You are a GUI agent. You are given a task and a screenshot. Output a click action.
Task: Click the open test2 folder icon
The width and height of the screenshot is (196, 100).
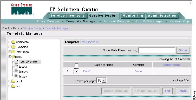coord(14,57)
